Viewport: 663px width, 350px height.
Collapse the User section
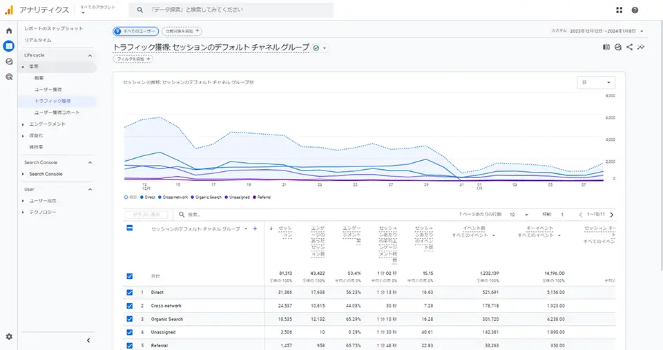[90, 189]
